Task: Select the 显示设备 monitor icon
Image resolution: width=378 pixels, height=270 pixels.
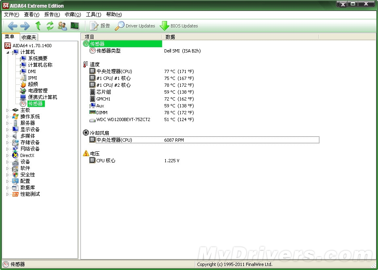Action: [15, 130]
